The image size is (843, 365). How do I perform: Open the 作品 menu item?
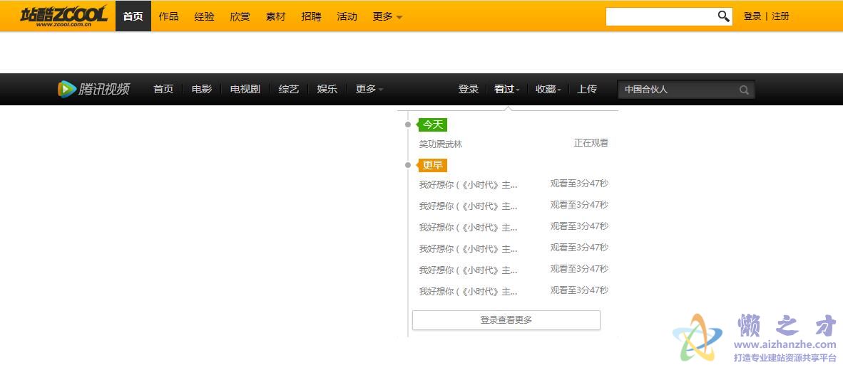coord(168,16)
